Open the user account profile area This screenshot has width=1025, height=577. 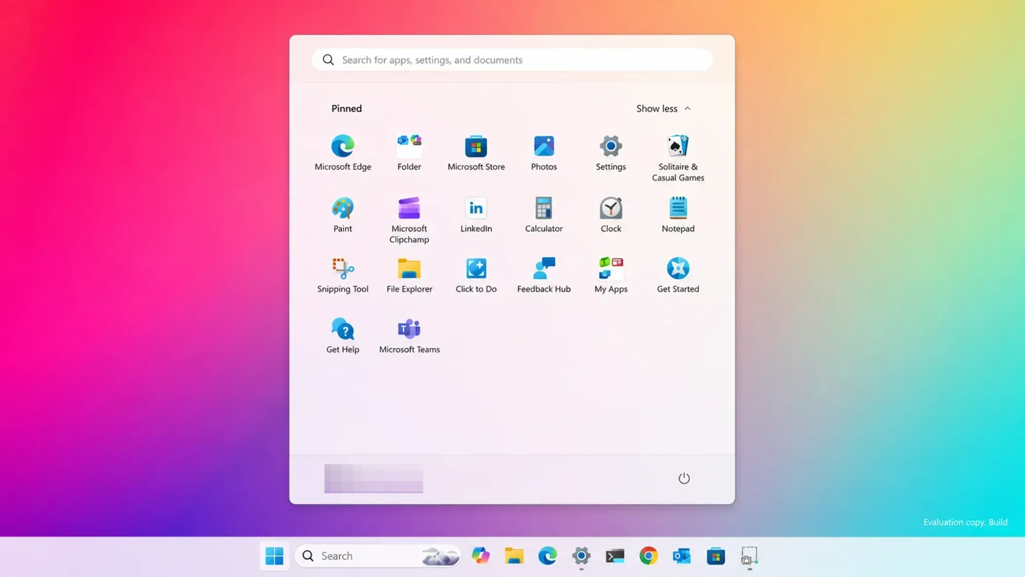tap(374, 479)
